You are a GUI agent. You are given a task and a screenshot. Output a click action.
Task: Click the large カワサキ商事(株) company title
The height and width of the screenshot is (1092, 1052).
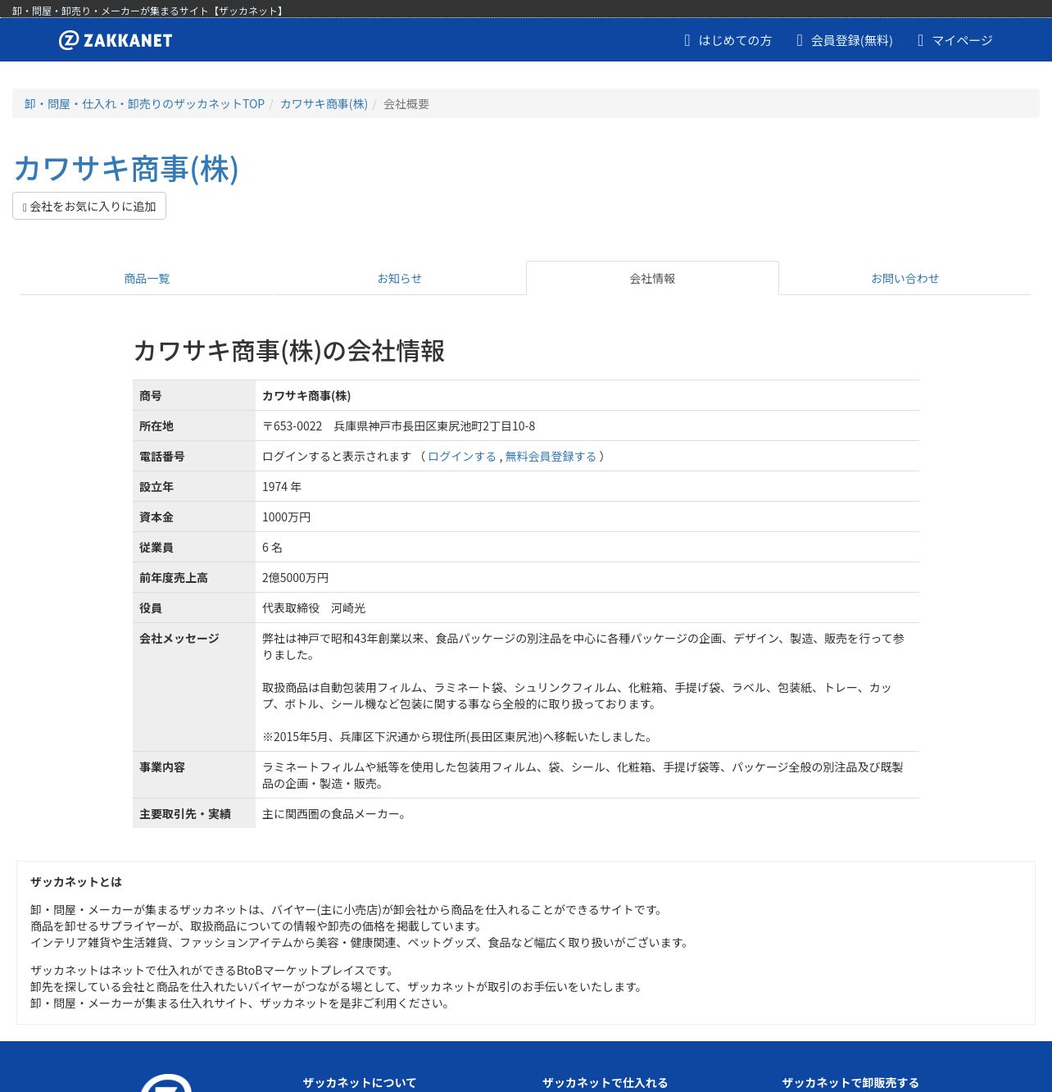tap(126, 168)
